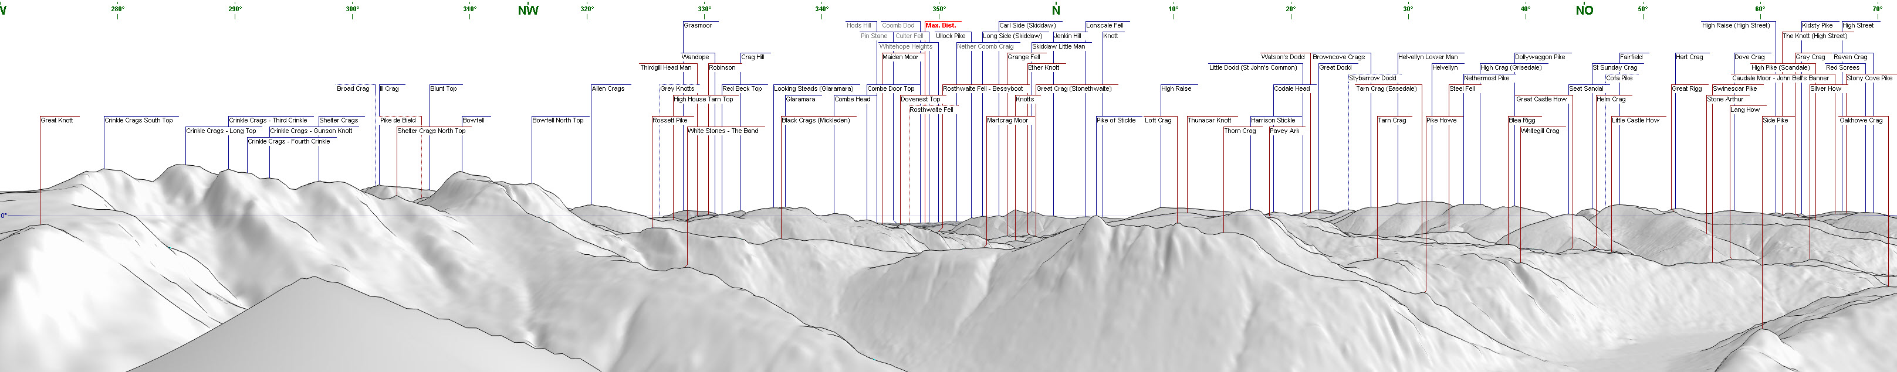Select the Helvellyn peak label
Viewport: 1897px width, 372px height.
[x=1444, y=67]
